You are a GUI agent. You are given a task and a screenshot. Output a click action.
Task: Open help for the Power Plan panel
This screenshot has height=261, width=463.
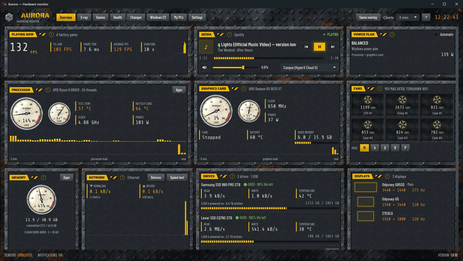392,35
